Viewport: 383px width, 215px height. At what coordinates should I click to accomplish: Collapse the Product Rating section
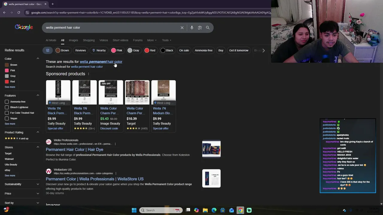(38, 132)
